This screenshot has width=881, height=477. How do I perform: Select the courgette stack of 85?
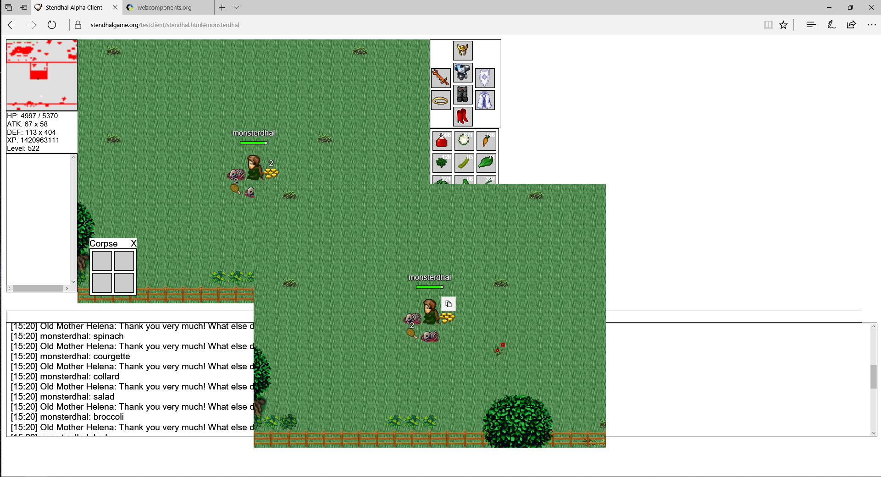(x=464, y=163)
